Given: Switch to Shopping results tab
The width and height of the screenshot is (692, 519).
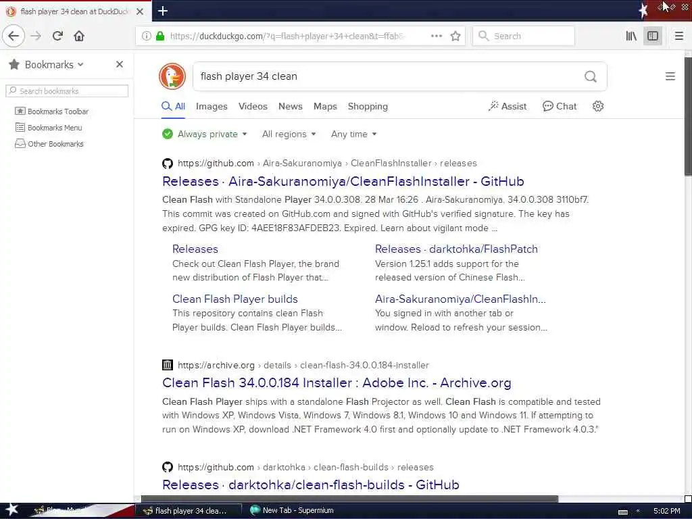Looking at the screenshot, I should 368,106.
